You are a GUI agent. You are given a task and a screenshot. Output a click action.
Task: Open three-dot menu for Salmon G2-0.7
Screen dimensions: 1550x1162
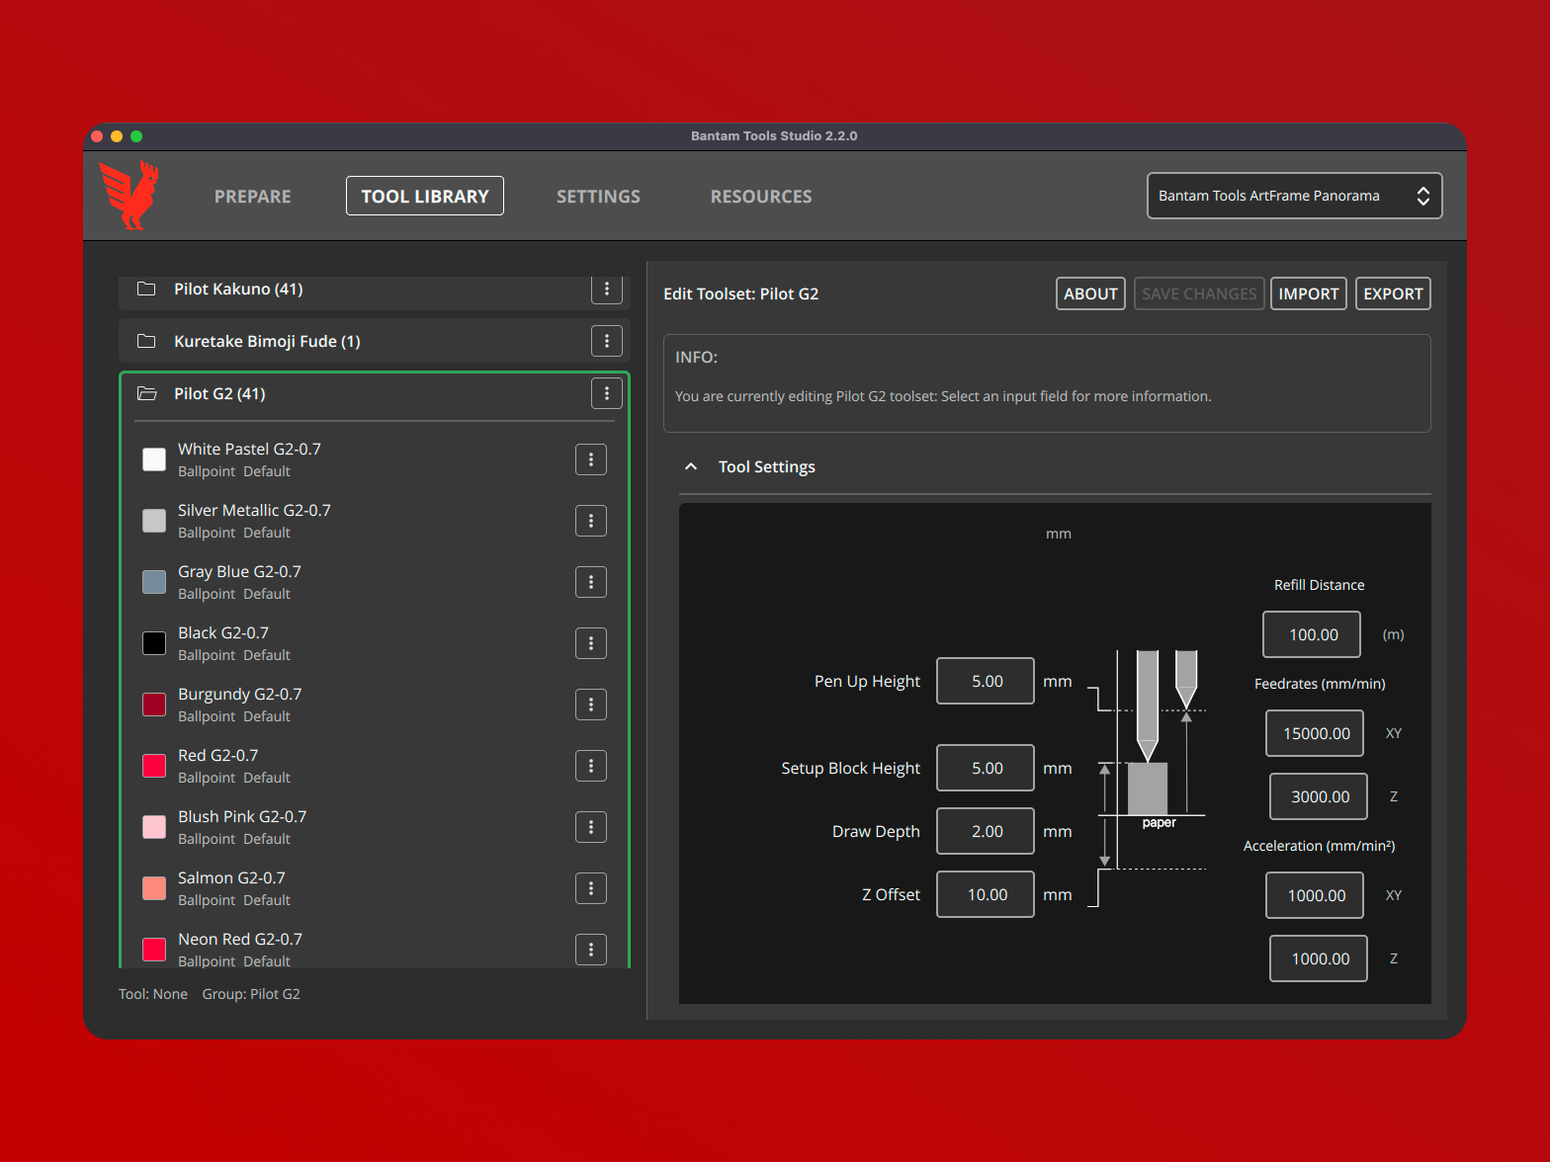pos(590,888)
